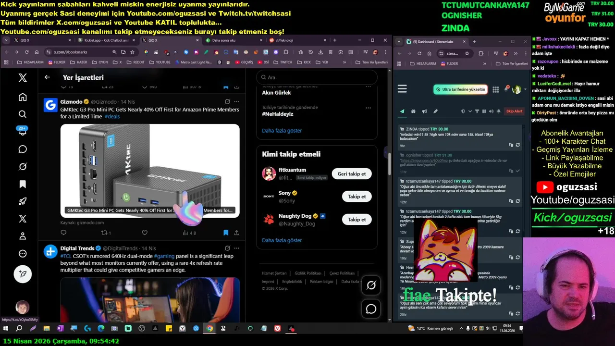Show more follow suggestions link
615x346 pixels.
point(282,240)
